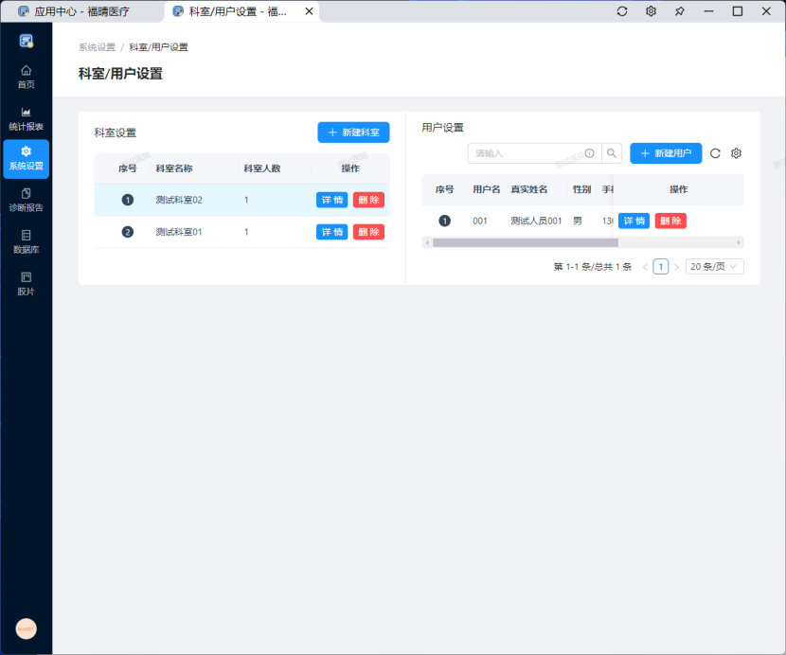Screen dimensions: 786x655
Task: Open 胶片 film sidebar icon
Action: pyautogui.click(x=26, y=283)
